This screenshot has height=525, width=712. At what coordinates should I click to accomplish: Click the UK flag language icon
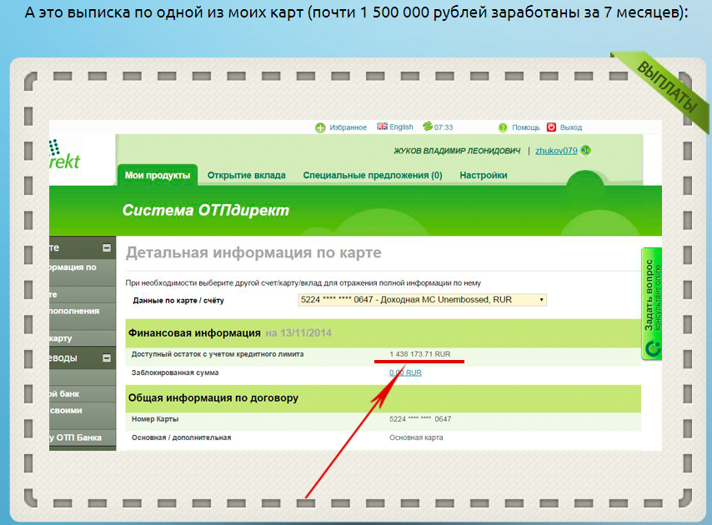pyautogui.click(x=382, y=127)
